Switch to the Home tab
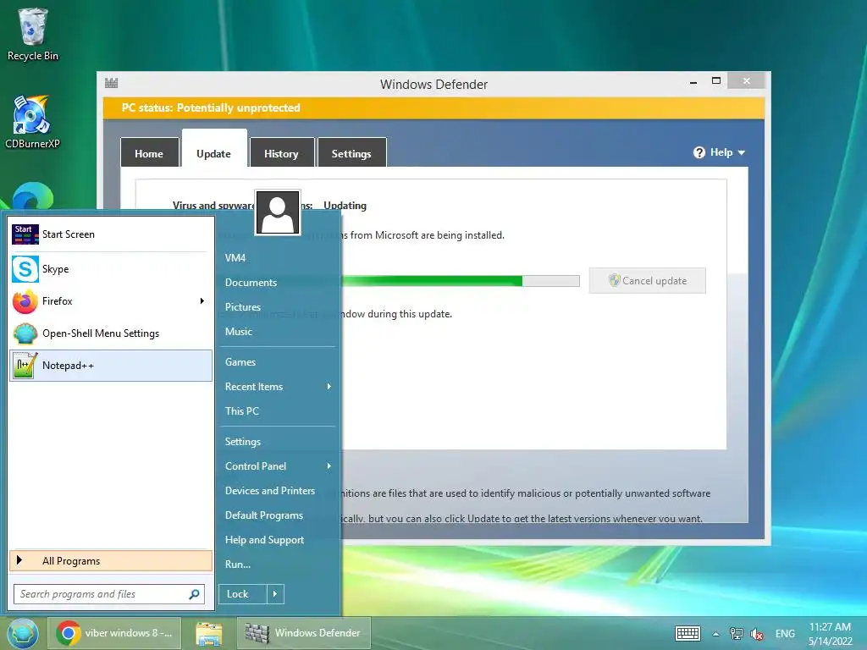Image resolution: width=867 pixels, height=650 pixels. 149,153
